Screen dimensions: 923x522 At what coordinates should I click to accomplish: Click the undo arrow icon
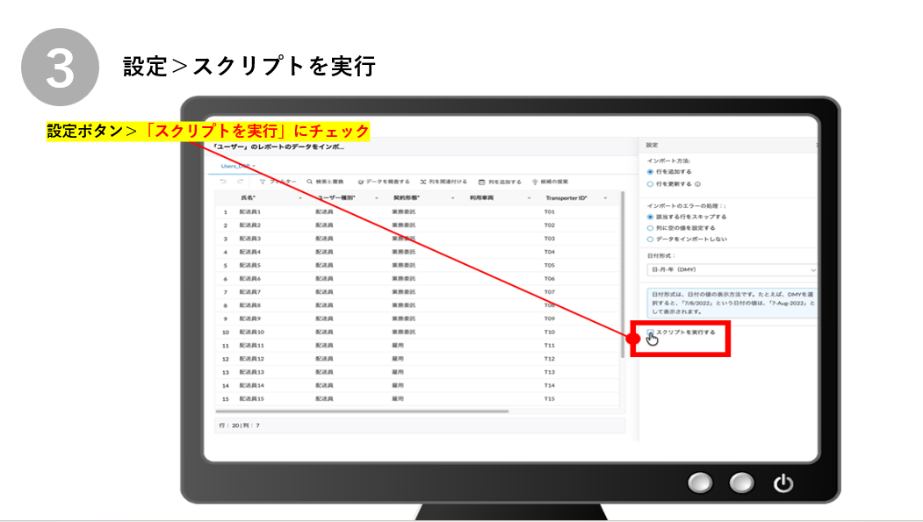[223, 182]
